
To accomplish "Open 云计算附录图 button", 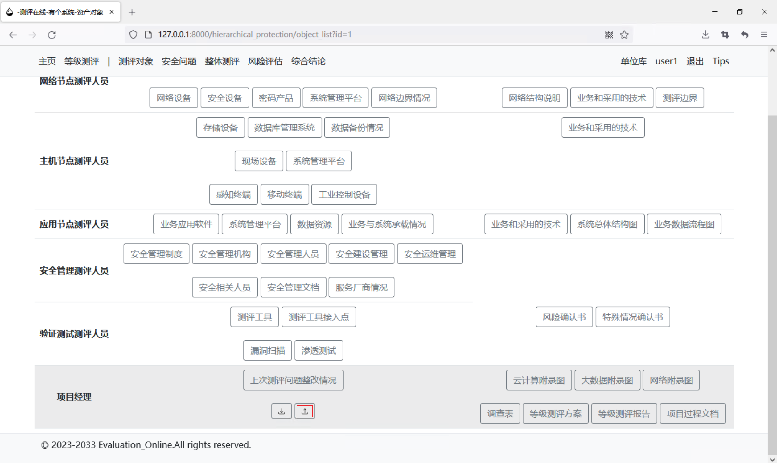I will pyautogui.click(x=539, y=380).
